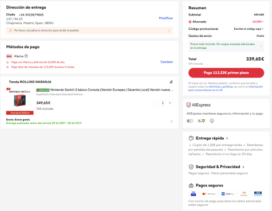Click the Tienda ROLLING NARANJA store name
This screenshot has height=211, width=272.
[x=30, y=82]
